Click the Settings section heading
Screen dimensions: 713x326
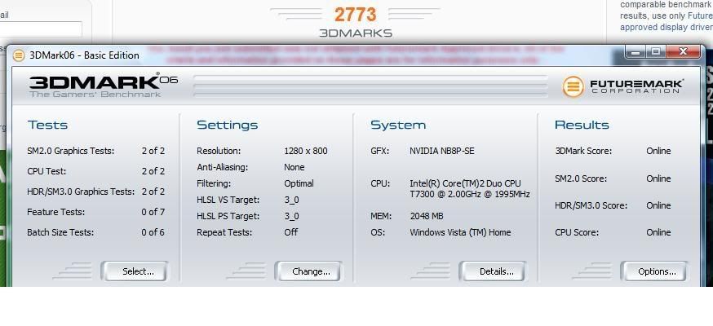227,125
